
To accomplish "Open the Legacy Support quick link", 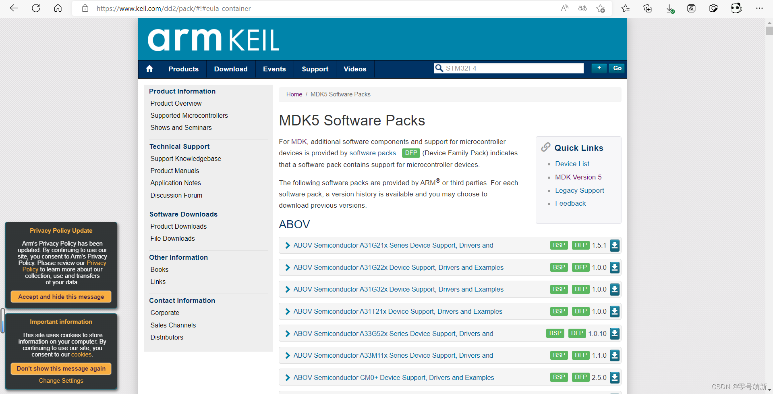I will click(579, 190).
